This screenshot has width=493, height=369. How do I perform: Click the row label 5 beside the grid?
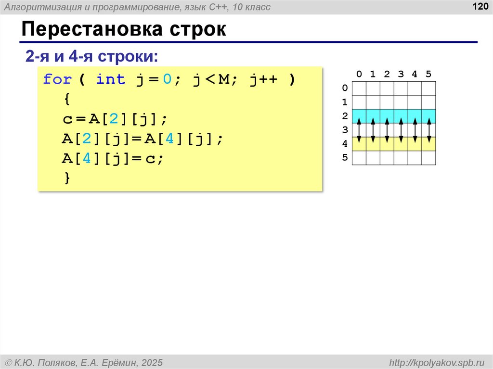345,157
